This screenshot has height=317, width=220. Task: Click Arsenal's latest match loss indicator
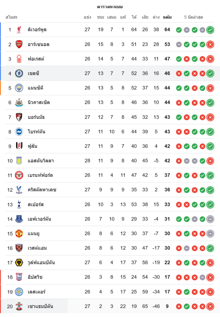(x=210, y=44)
